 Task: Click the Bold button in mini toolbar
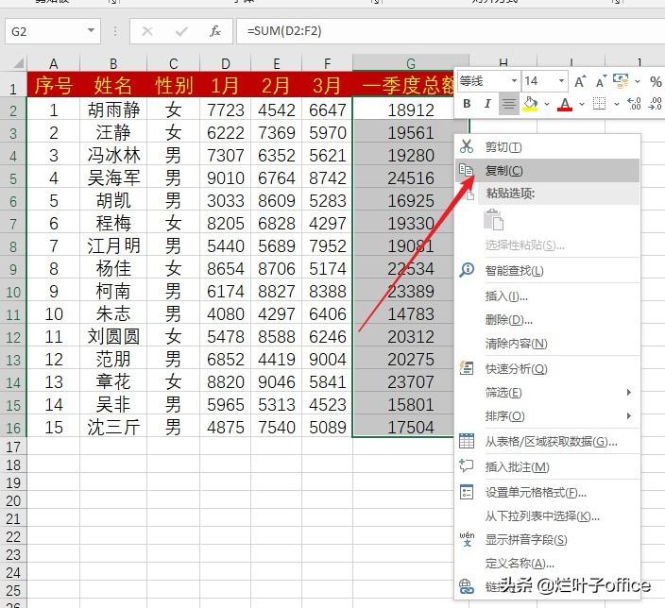[467, 104]
